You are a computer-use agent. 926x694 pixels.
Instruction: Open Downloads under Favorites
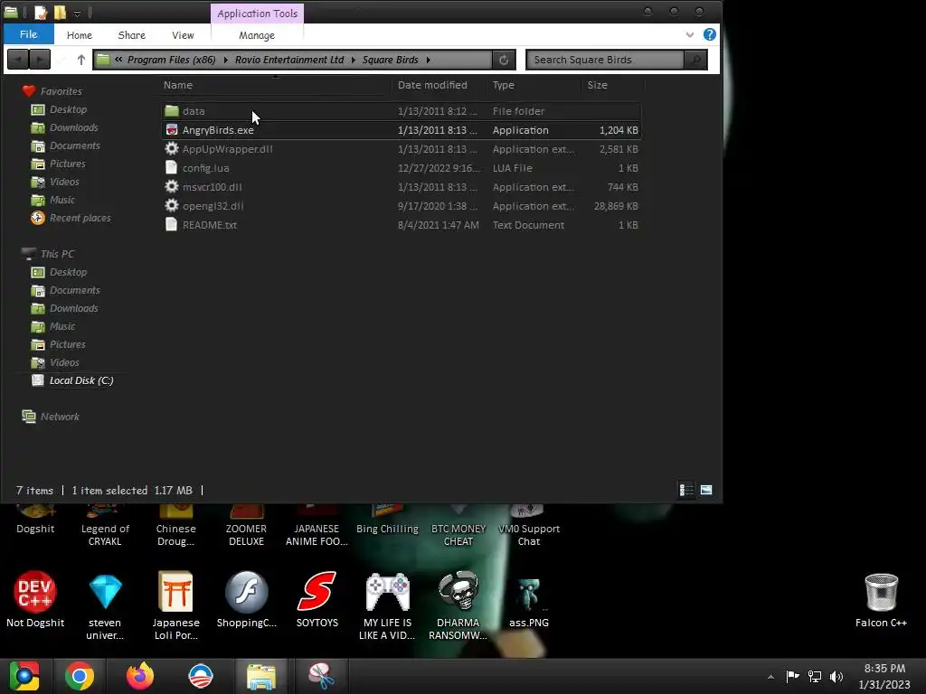click(65, 127)
